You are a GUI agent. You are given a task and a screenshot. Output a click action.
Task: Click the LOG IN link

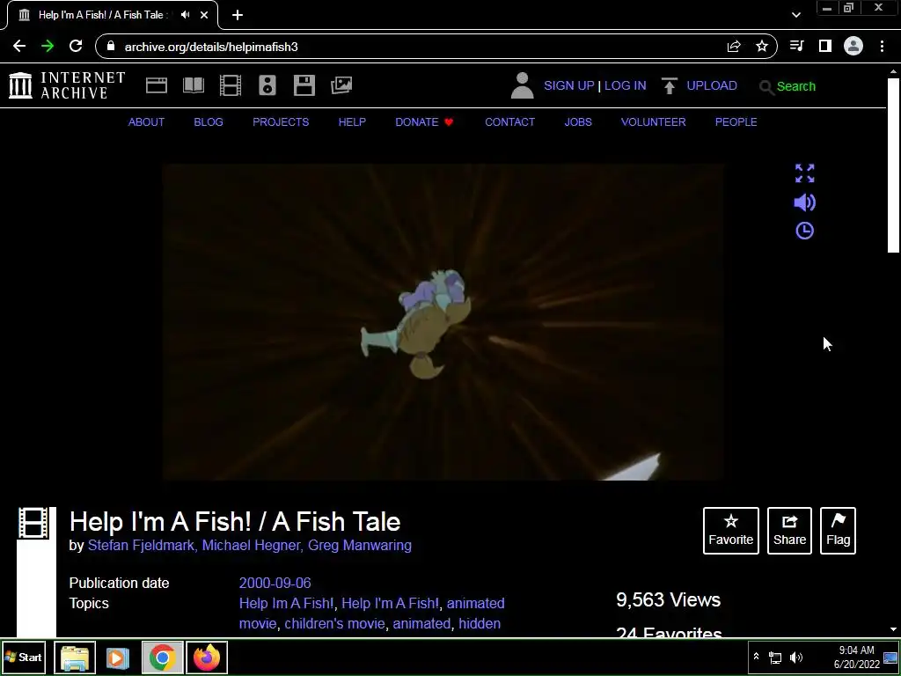click(x=626, y=85)
